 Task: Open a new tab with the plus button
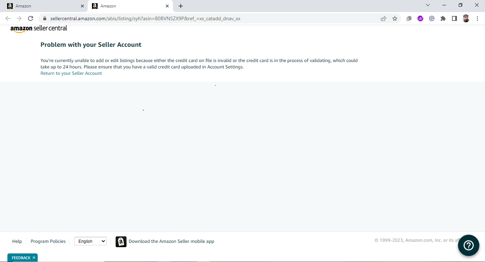(x=181, y=6)
